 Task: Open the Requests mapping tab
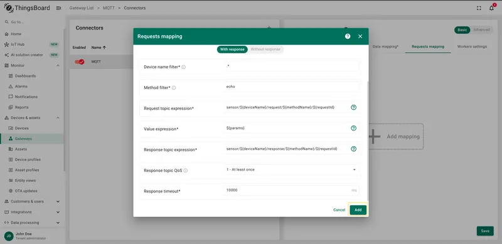[428, 47]
